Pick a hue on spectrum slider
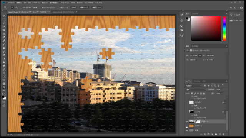Viewport: 246px width, 138px height. click(224, 29)
